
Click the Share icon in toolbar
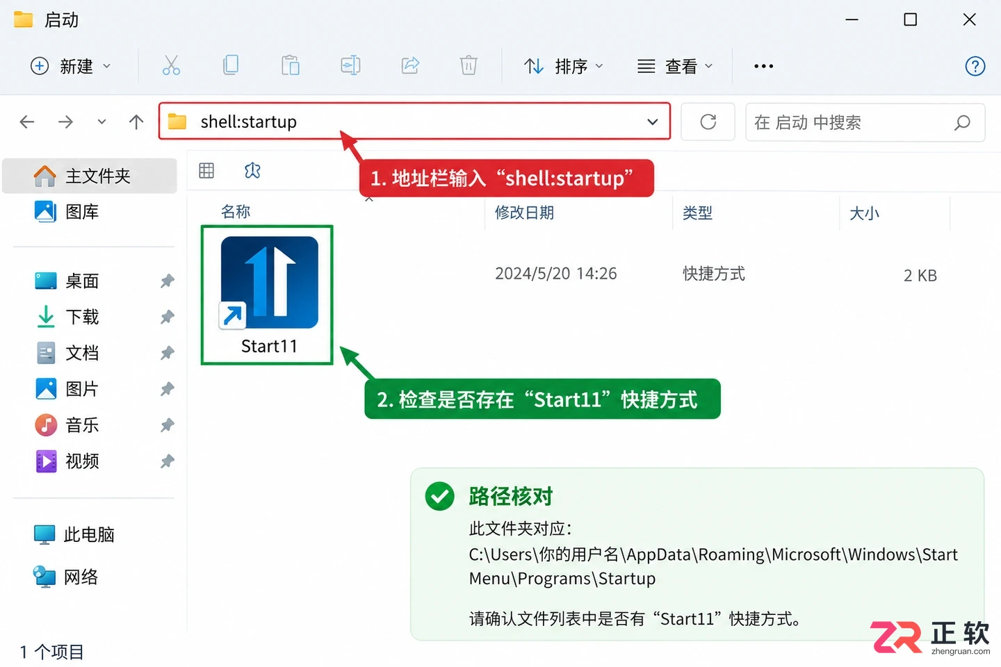410,66
